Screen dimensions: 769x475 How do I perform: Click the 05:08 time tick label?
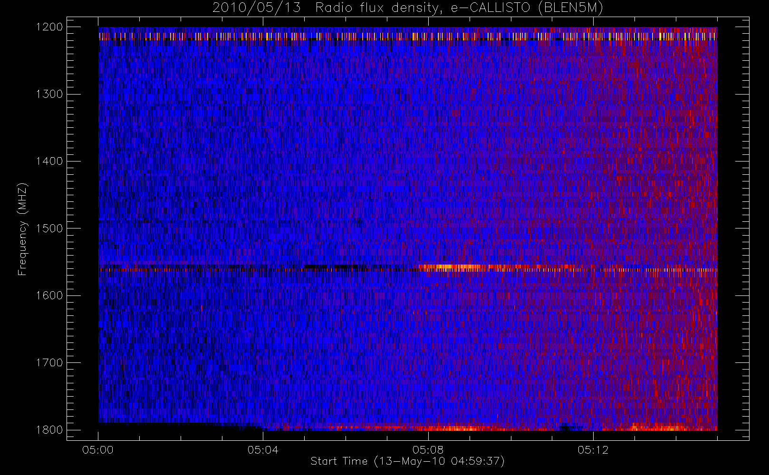428,450
